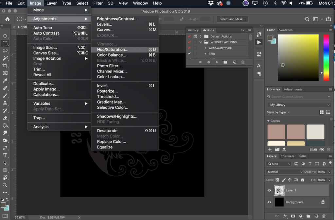Add a layer style with fx icon
Viewport: 335px width, 220px height.
pos(285,216)
